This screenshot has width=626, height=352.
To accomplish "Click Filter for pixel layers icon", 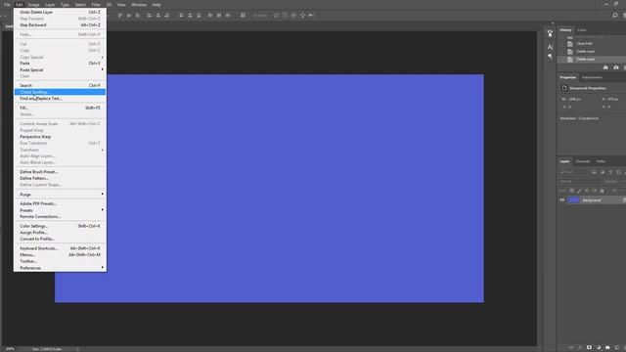I will 594,172.
